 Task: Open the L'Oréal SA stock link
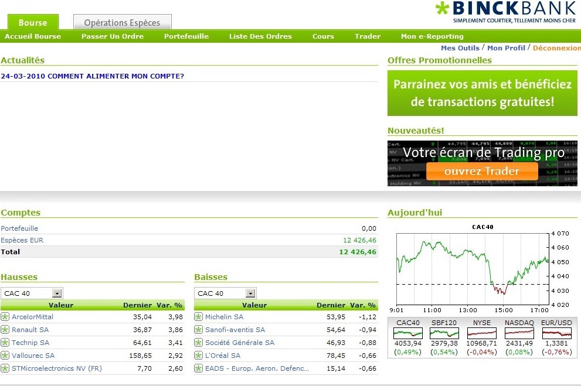223,356
